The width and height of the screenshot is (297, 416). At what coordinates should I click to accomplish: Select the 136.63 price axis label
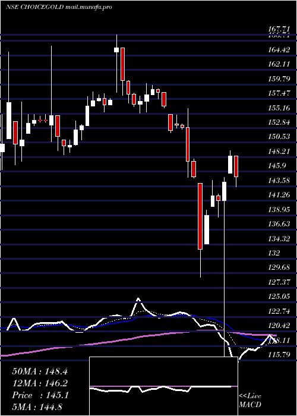point(280,224)
